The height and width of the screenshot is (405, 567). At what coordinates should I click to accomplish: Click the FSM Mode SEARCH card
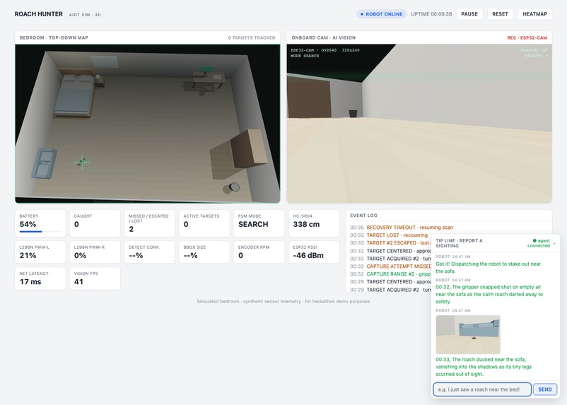[259, 223]
